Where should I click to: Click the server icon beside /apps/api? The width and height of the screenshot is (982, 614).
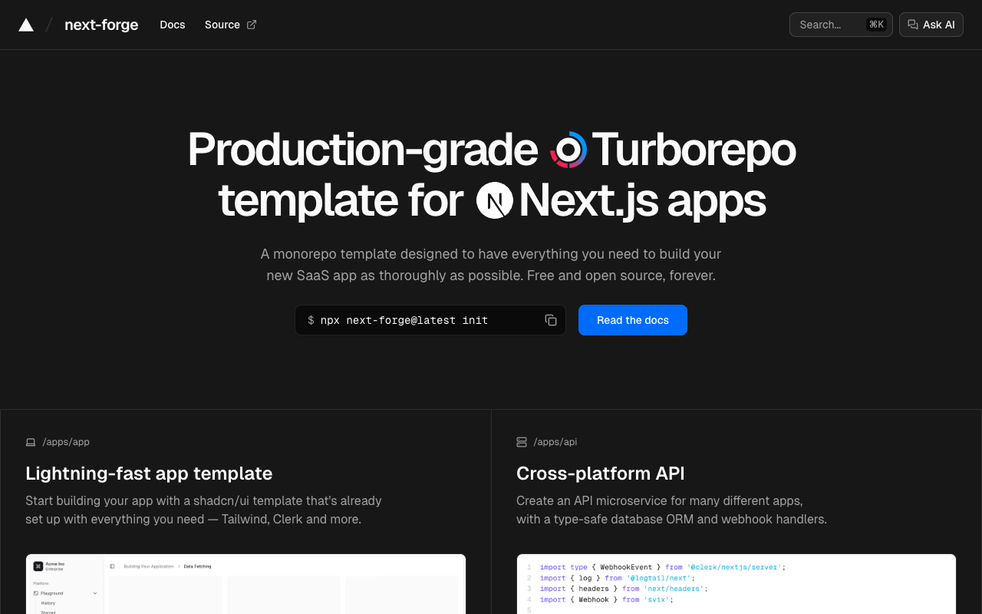click(522, 442)
